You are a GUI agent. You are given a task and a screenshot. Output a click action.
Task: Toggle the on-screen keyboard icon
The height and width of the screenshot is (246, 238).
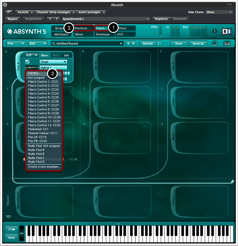(227, 44)
